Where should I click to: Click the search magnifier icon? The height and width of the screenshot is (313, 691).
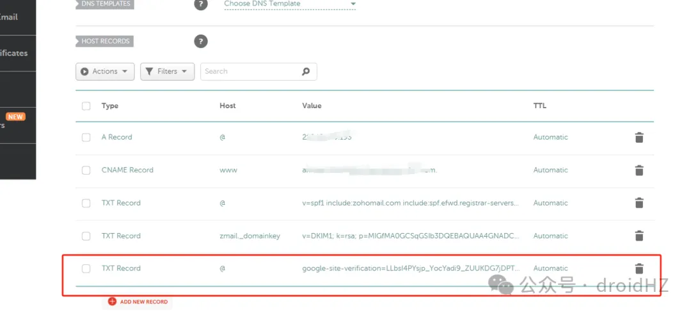point(306,72)
